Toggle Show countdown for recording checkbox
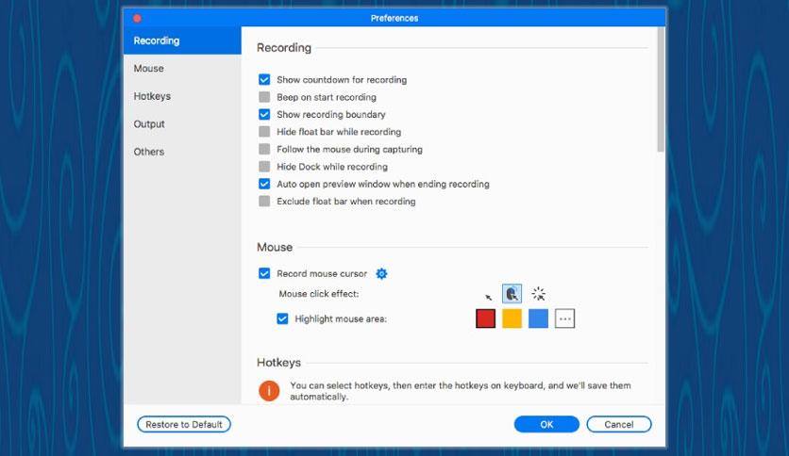Screen dimensions: 789x456 click(x=264, y=80)
